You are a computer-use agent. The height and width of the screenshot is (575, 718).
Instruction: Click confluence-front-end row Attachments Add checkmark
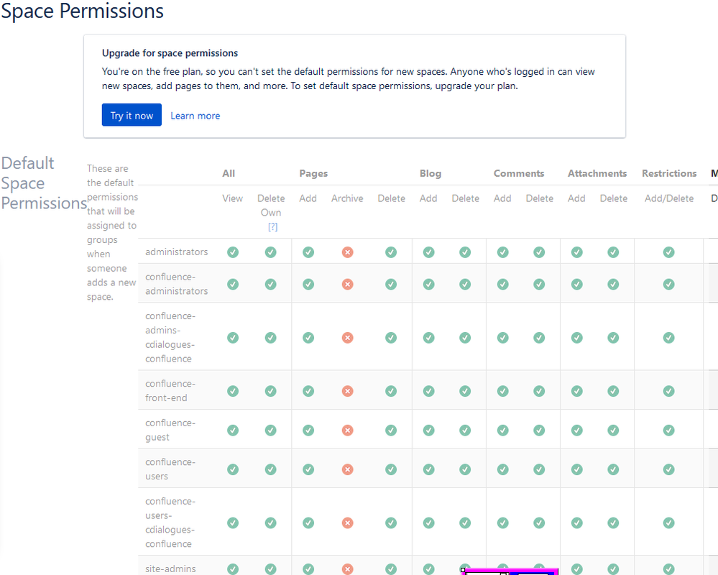[x=576, y=391]
